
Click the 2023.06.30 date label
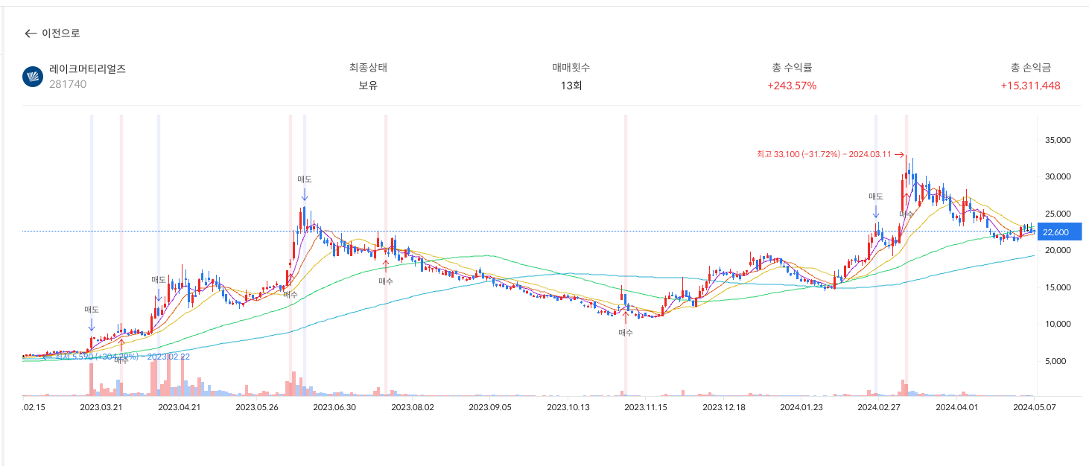coord(334,407)
